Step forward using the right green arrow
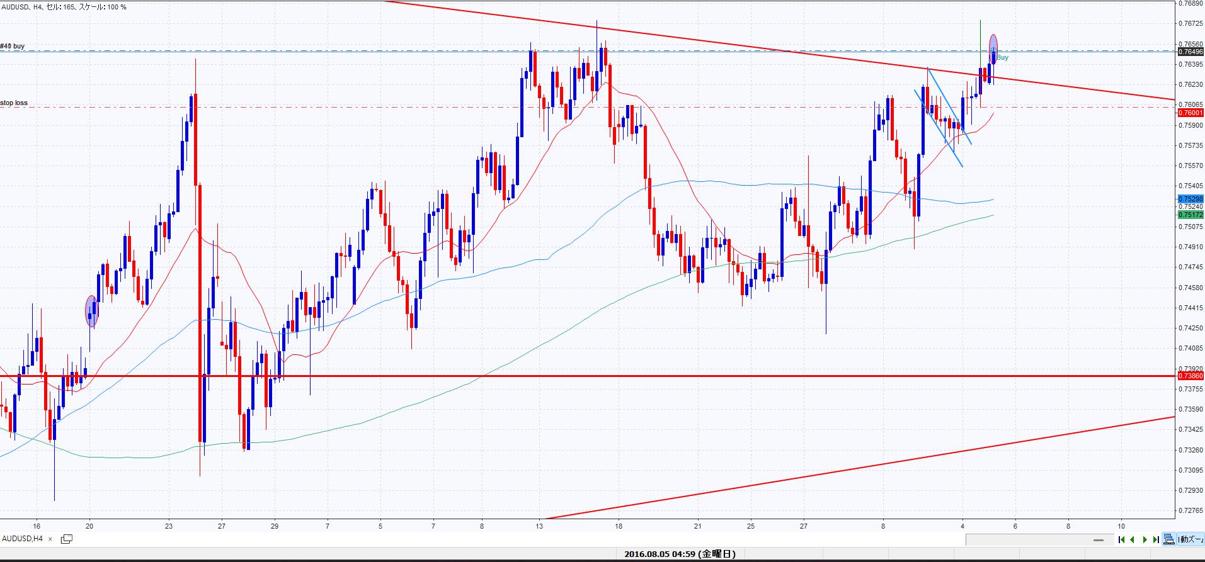 (x=1145, y=539)
